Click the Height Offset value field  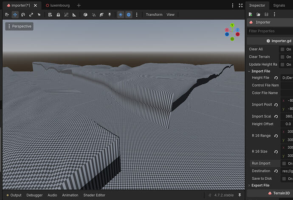tap(287, 124)
